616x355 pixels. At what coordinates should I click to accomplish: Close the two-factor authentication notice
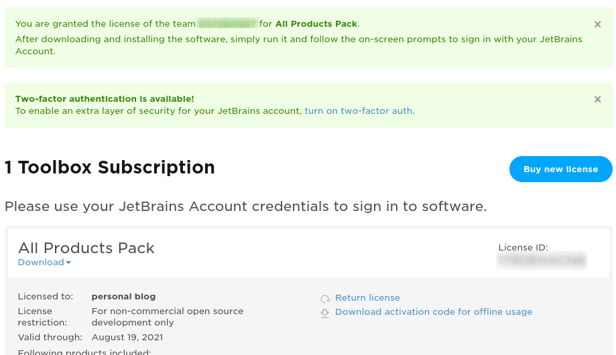coord(597,99)
